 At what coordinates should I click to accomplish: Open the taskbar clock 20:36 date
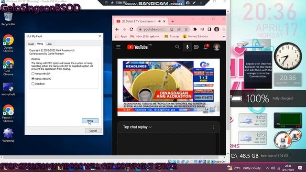point(288,168)
